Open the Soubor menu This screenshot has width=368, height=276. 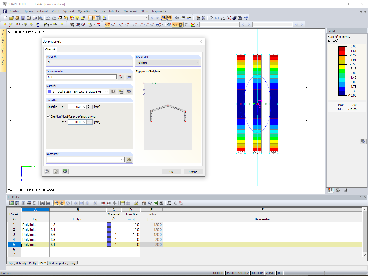click(15, 11)
